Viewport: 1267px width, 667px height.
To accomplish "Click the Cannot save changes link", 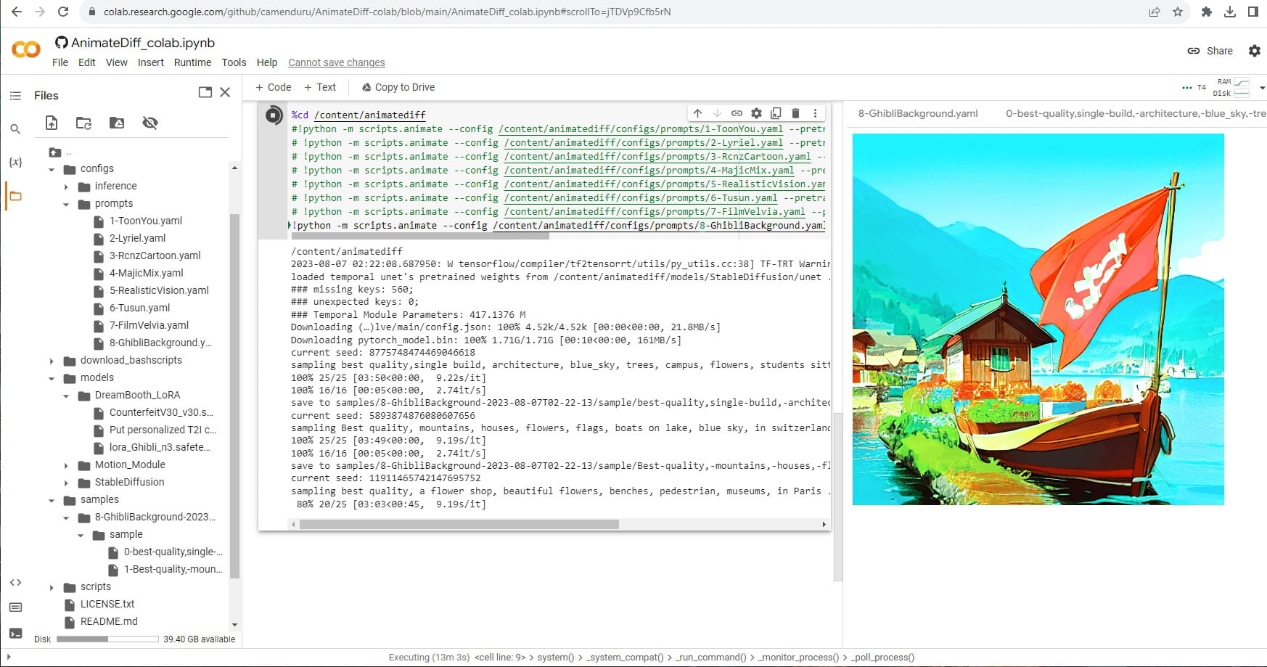I will pyautogui.click(x=337, y=62).
